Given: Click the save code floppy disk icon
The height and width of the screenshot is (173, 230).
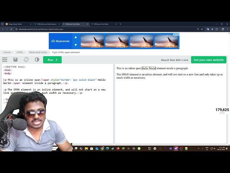Looking at the screenshot, I should [x=15, y=59].
